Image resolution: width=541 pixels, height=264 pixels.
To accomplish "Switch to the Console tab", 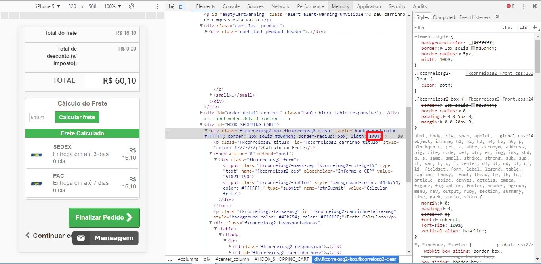I will (231, 6).
